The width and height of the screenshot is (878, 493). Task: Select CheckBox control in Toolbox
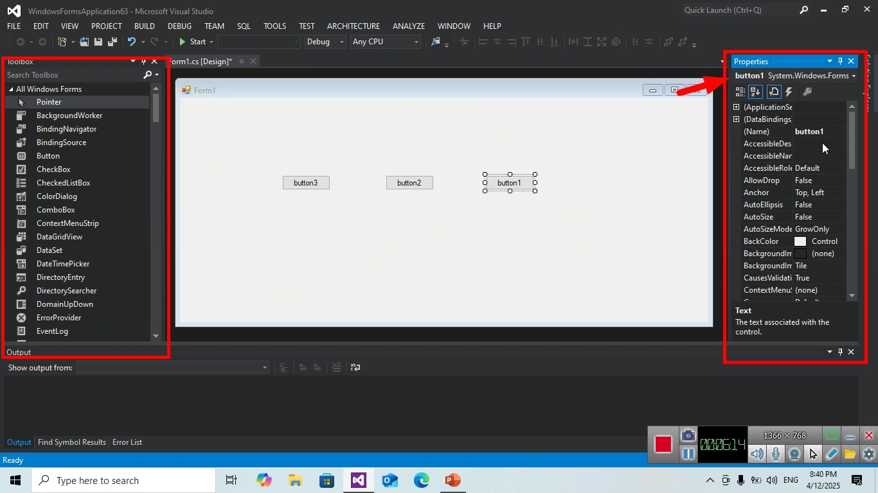pyautogui.click(x=77, y=169)
